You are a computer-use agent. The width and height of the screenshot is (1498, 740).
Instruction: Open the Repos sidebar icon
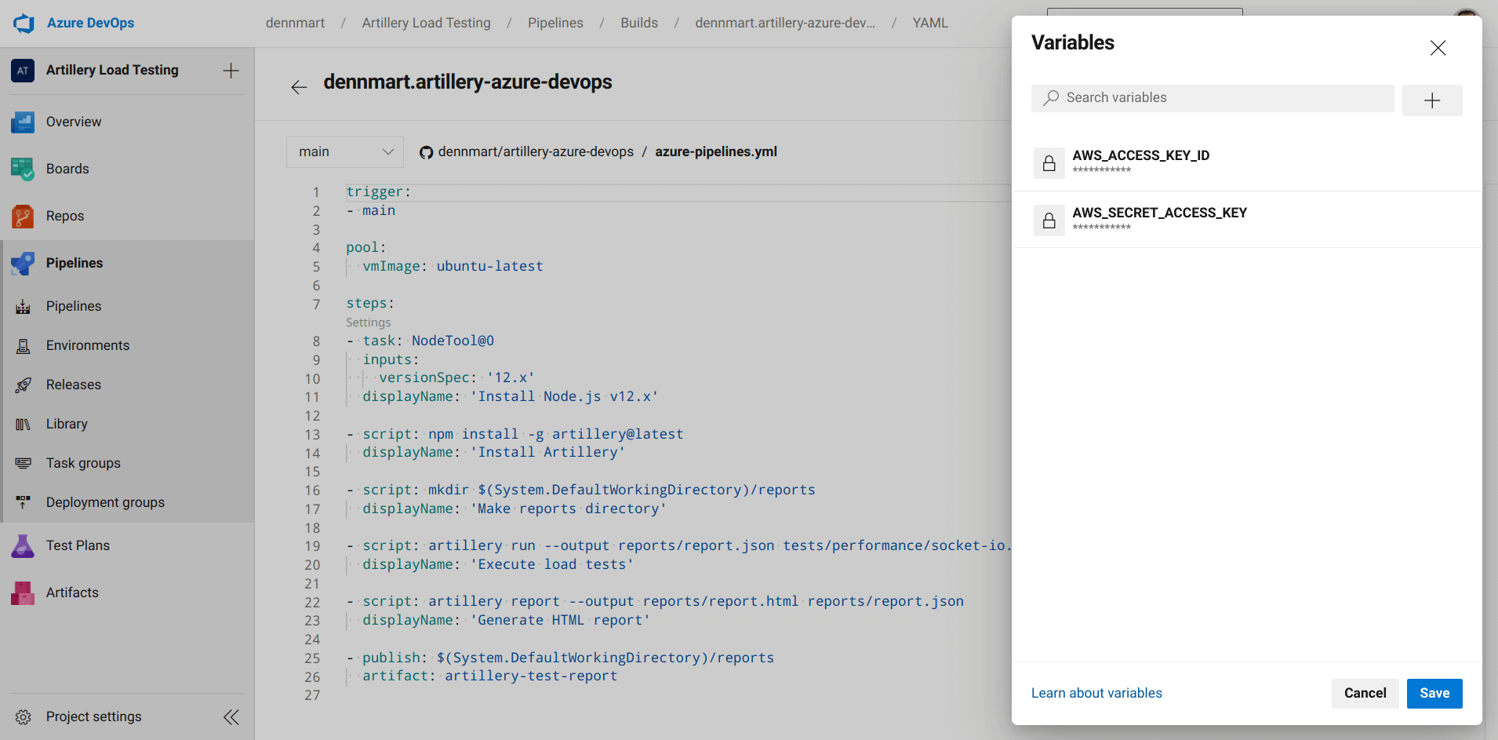23,216
